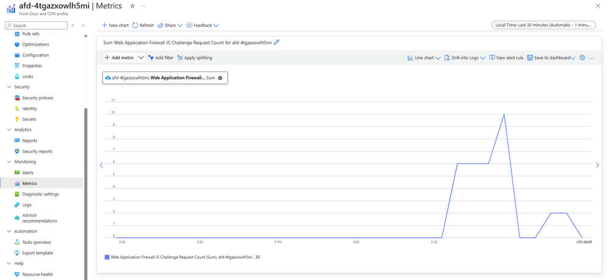Viewport: 610px width, 280px height.
Task: Click the Refresh icon in the toolbar
Action: coord(136,26)
